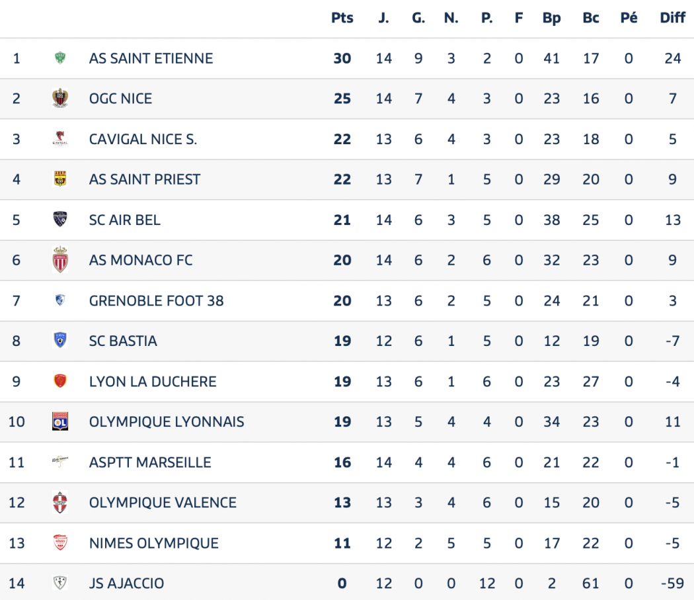Click the AS Monaco FC red-white crest
Viewport: 694px width, 600px height.
(x=60, y=260)
